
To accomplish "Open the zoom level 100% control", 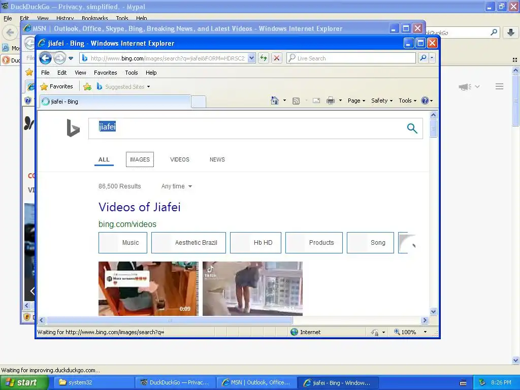I will [410, 332].
